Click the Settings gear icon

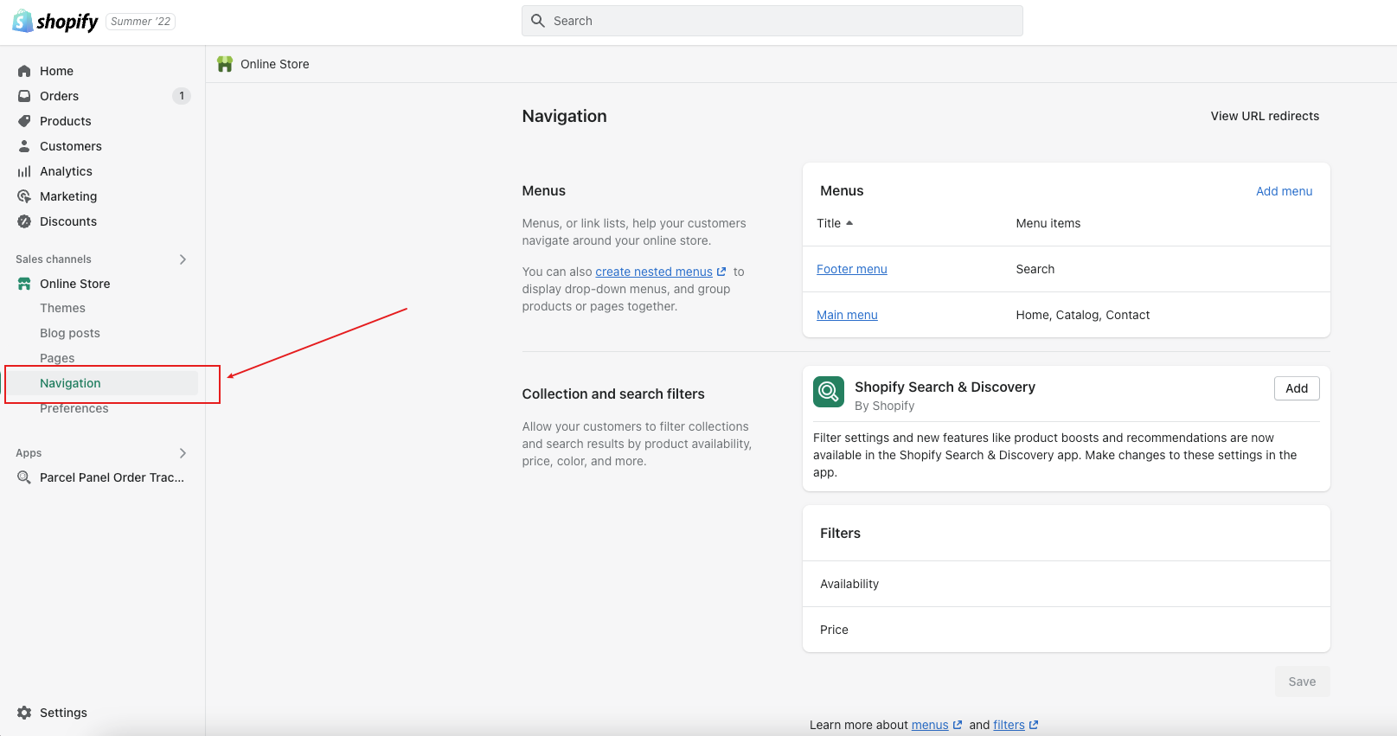coord(24,713)
